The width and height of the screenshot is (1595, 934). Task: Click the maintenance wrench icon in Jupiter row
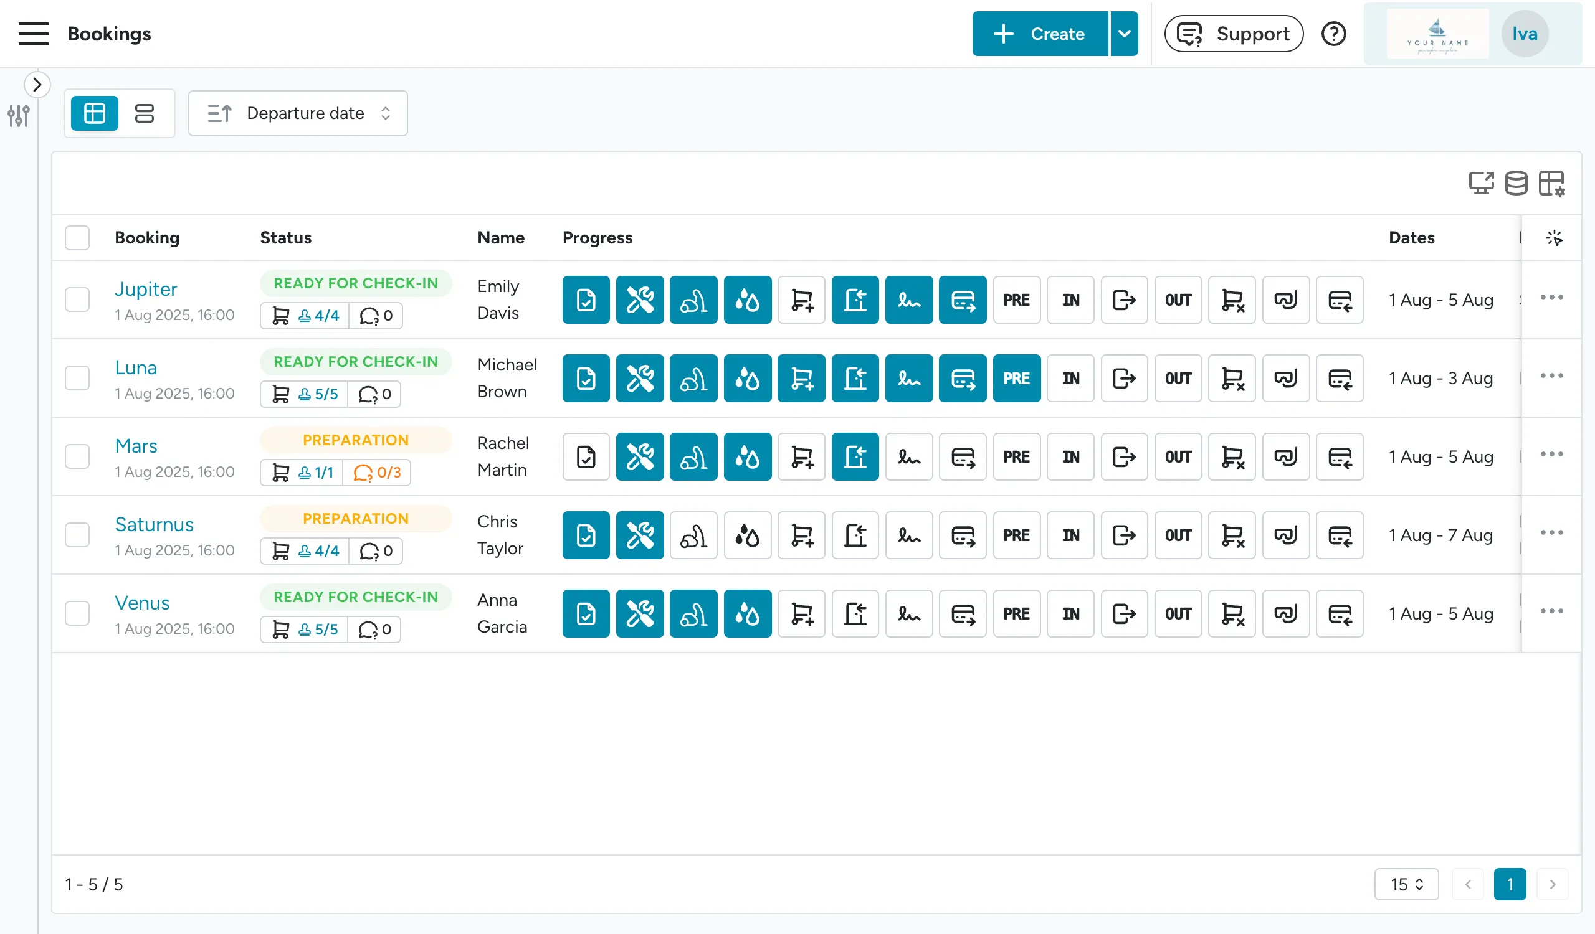point(639,300)
